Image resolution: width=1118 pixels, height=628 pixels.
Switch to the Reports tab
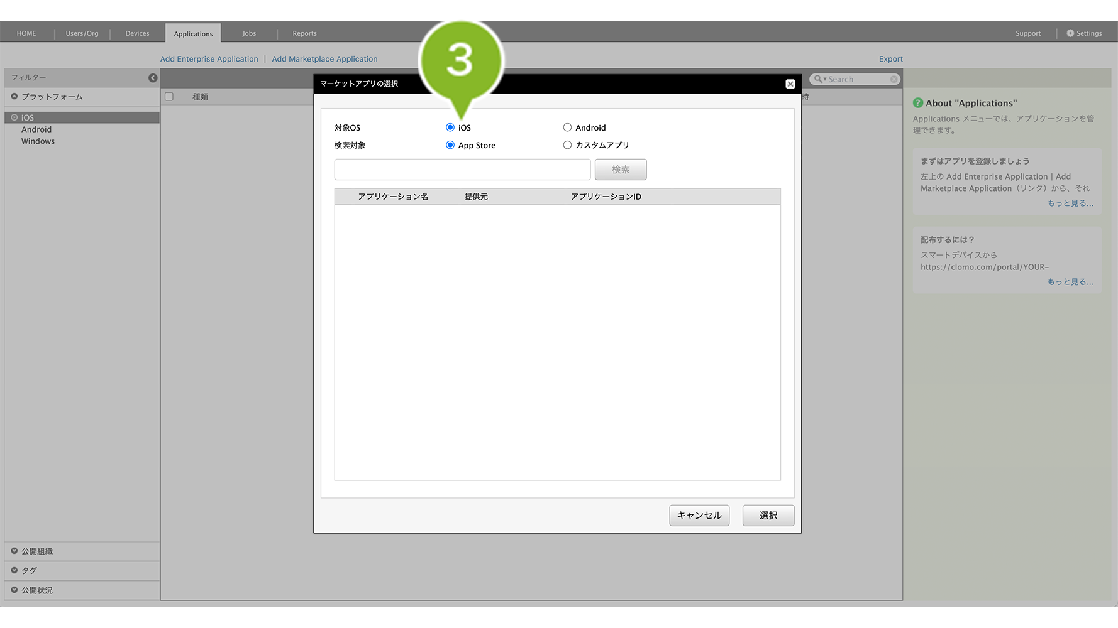[304, 33]
